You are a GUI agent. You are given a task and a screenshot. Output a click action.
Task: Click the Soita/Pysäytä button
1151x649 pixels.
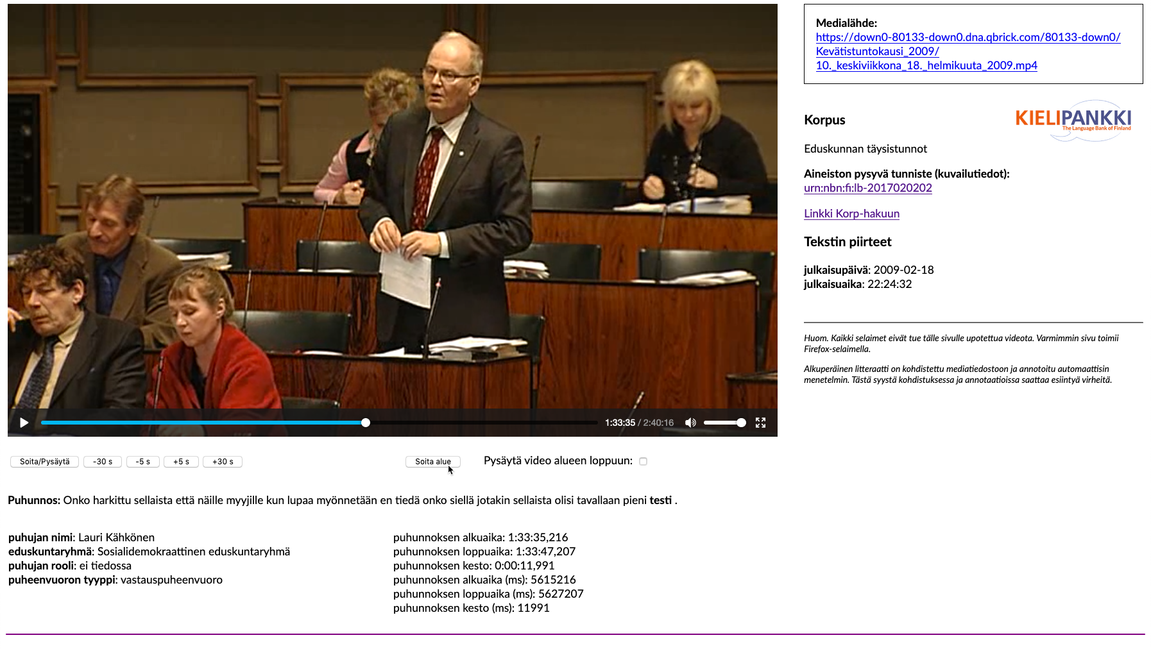click(44, 462)
